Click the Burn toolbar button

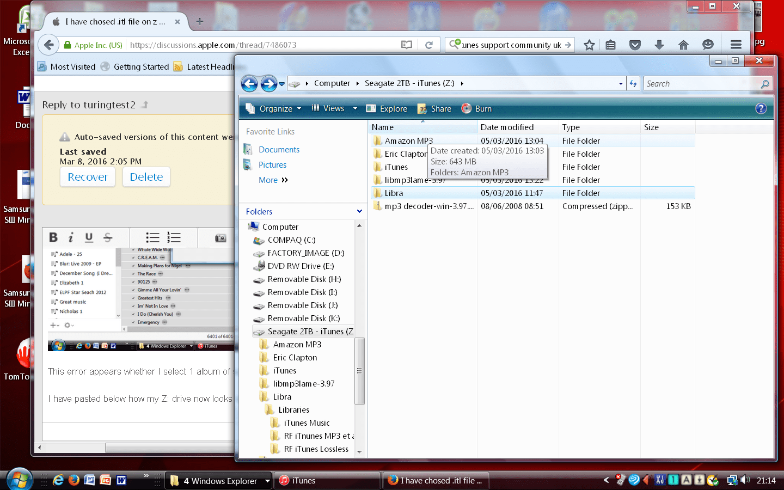tap(476, 109)
